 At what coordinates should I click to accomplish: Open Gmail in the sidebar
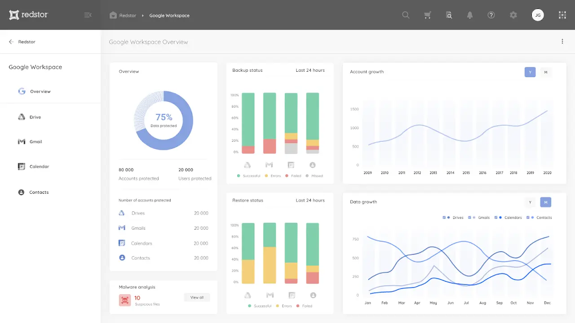pos(50,142)
